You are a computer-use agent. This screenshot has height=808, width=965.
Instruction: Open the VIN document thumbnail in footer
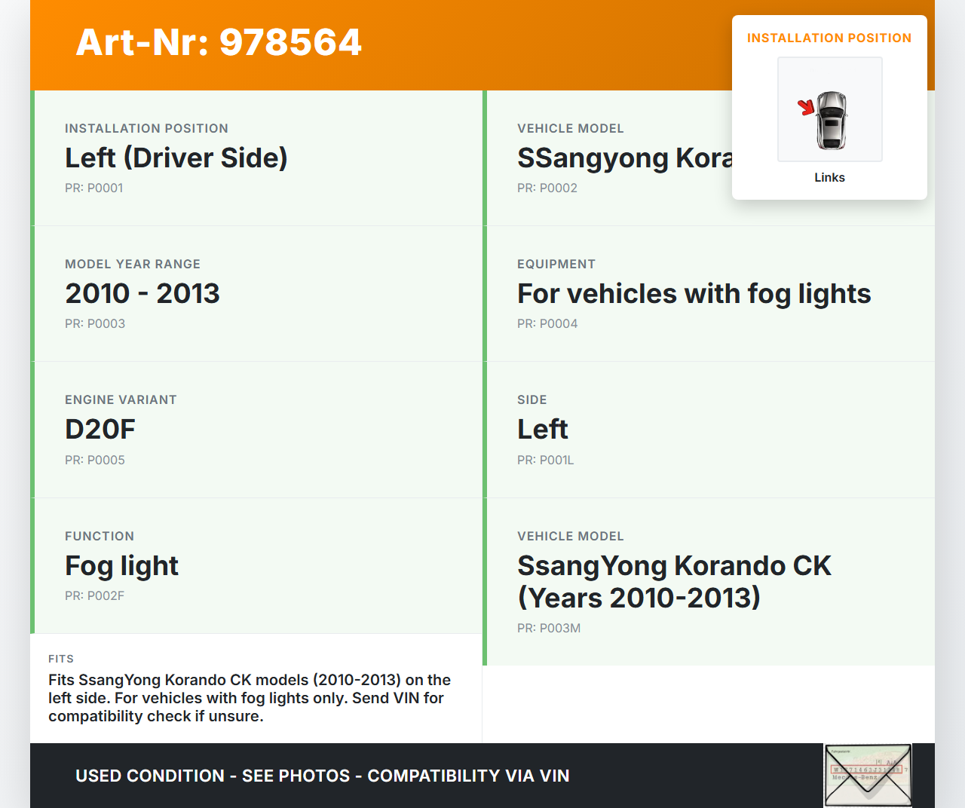pos(868,776)
